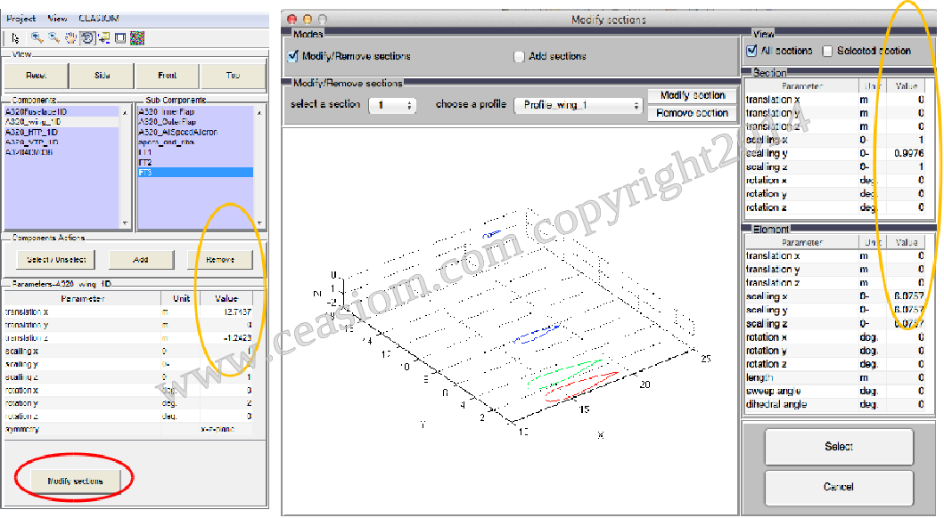The height and width of the screenshot is (518, 944).
Task: Click the scaling y value in Section table
Action: point(902,153)
